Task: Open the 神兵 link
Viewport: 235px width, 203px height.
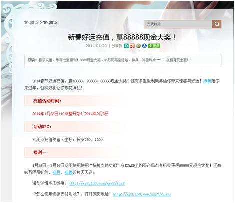Action: [x=56, y=172]
